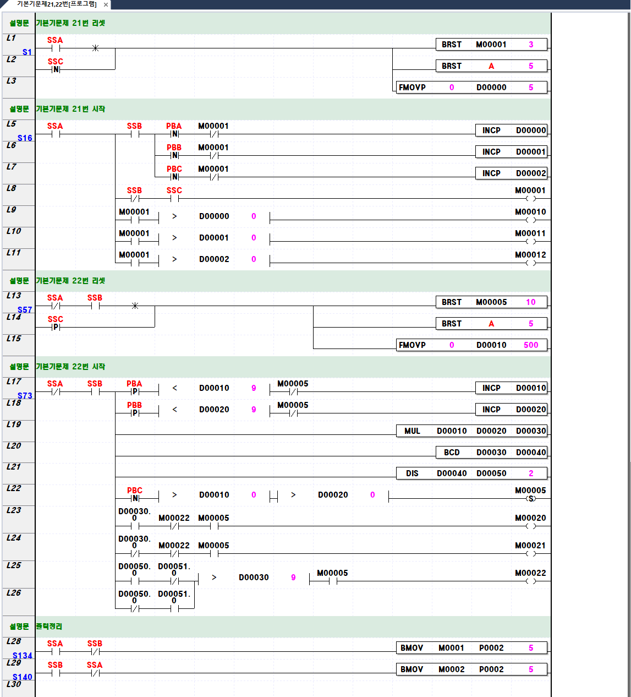Click the asterisk inverter symbol on line L1
This screenshot has height=697, width=631.
(x=95, y=48)
